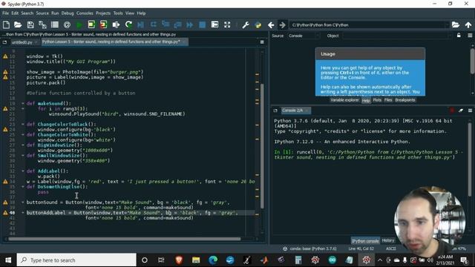The height and width of the screenshot is (267, 475).
Task: Collapse the SmallWindowSize function fold arrow
Action: (23, 156)
